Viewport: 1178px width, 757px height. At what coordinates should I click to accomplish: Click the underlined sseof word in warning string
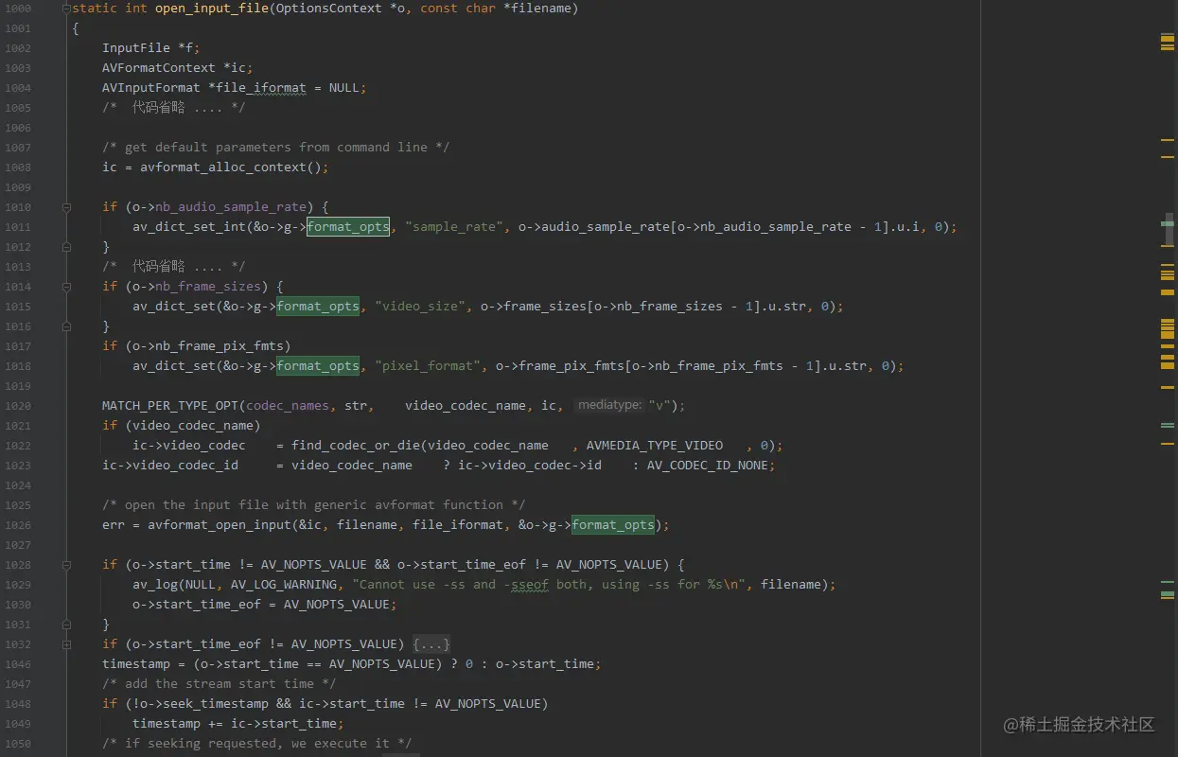click(530, 585)
